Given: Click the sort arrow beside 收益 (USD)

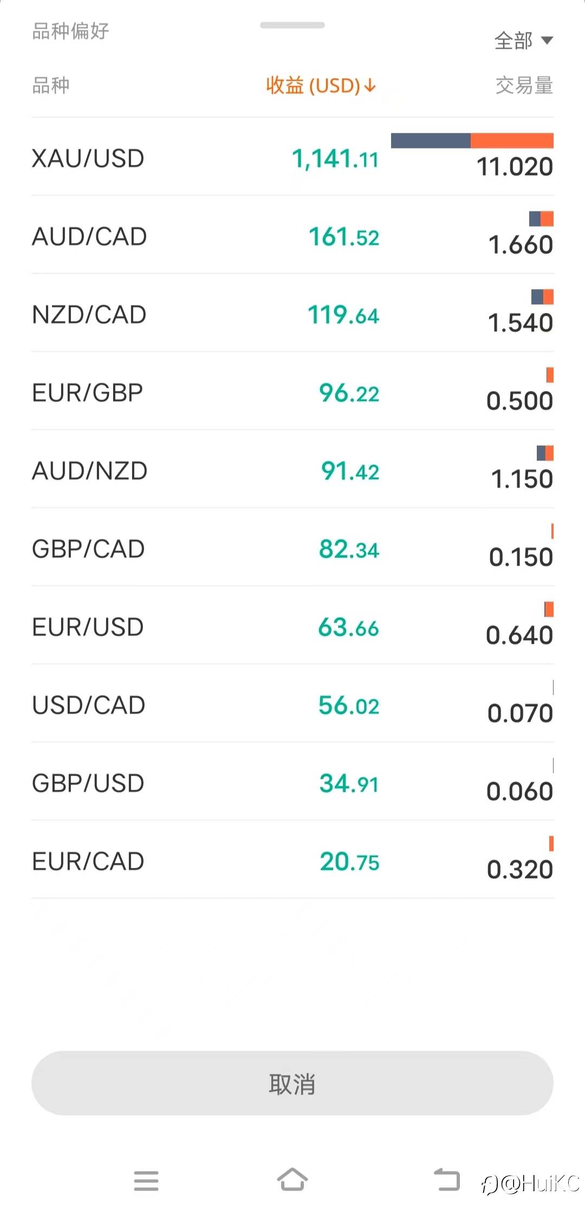Looking at the screenshot, I should pyautogui.click(x=370, y=86).
